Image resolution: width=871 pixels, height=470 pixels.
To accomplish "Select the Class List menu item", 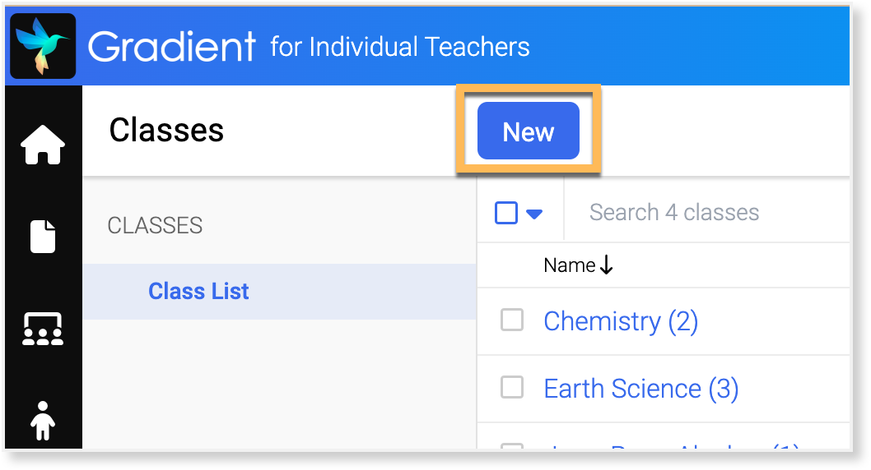I will click(198, 291).
